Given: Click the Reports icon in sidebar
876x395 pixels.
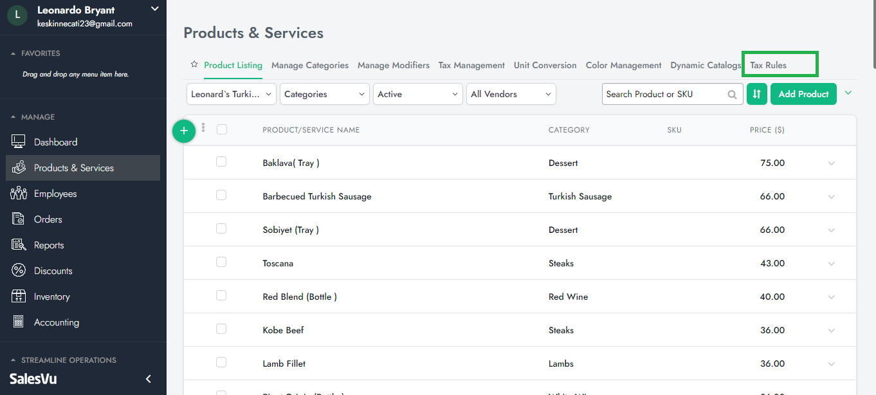Looking at the screenshot, I should (x=19, y=245).
